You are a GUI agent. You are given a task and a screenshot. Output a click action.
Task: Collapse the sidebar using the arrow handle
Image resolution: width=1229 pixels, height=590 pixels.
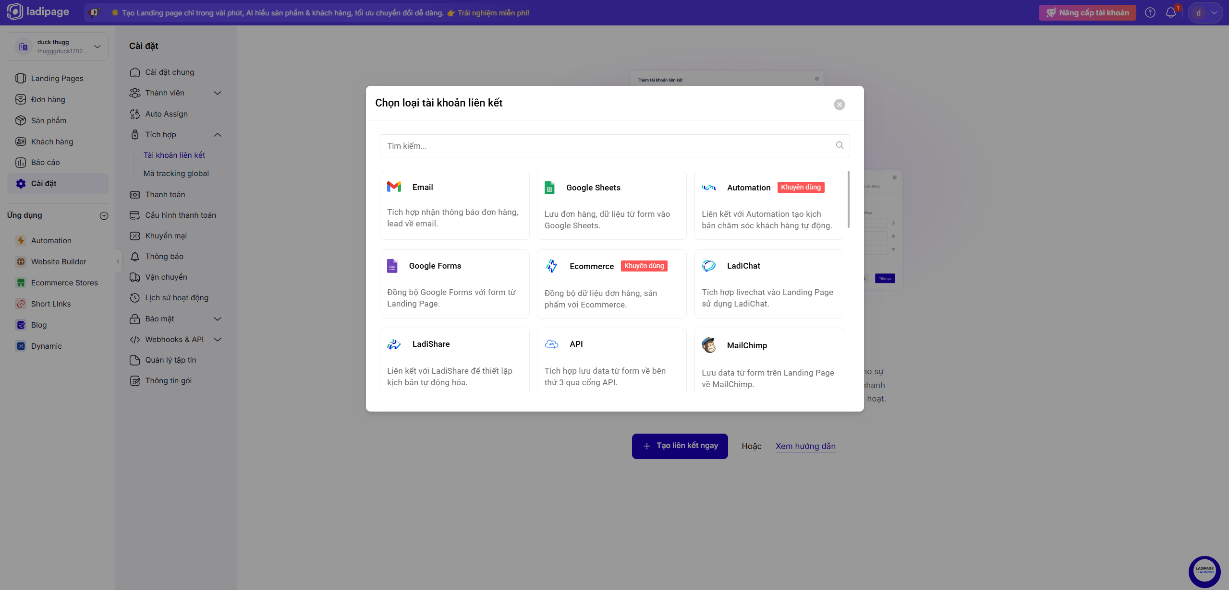tap(118, 261)
